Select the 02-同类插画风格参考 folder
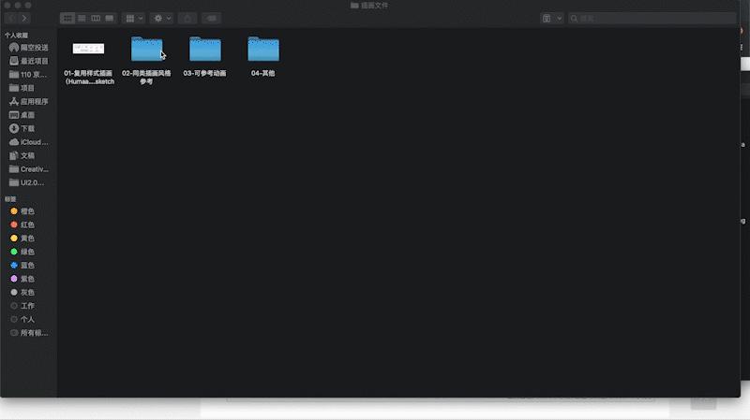This screenshot has width=750, height=420. [x=146, y=50]
